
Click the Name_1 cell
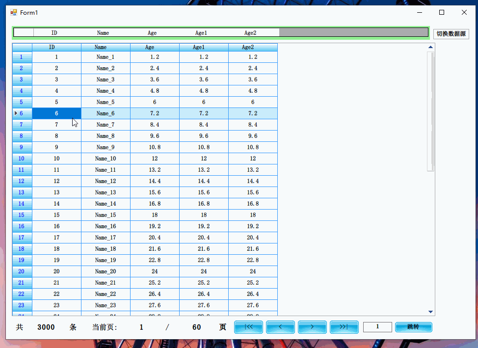[106, 57]
